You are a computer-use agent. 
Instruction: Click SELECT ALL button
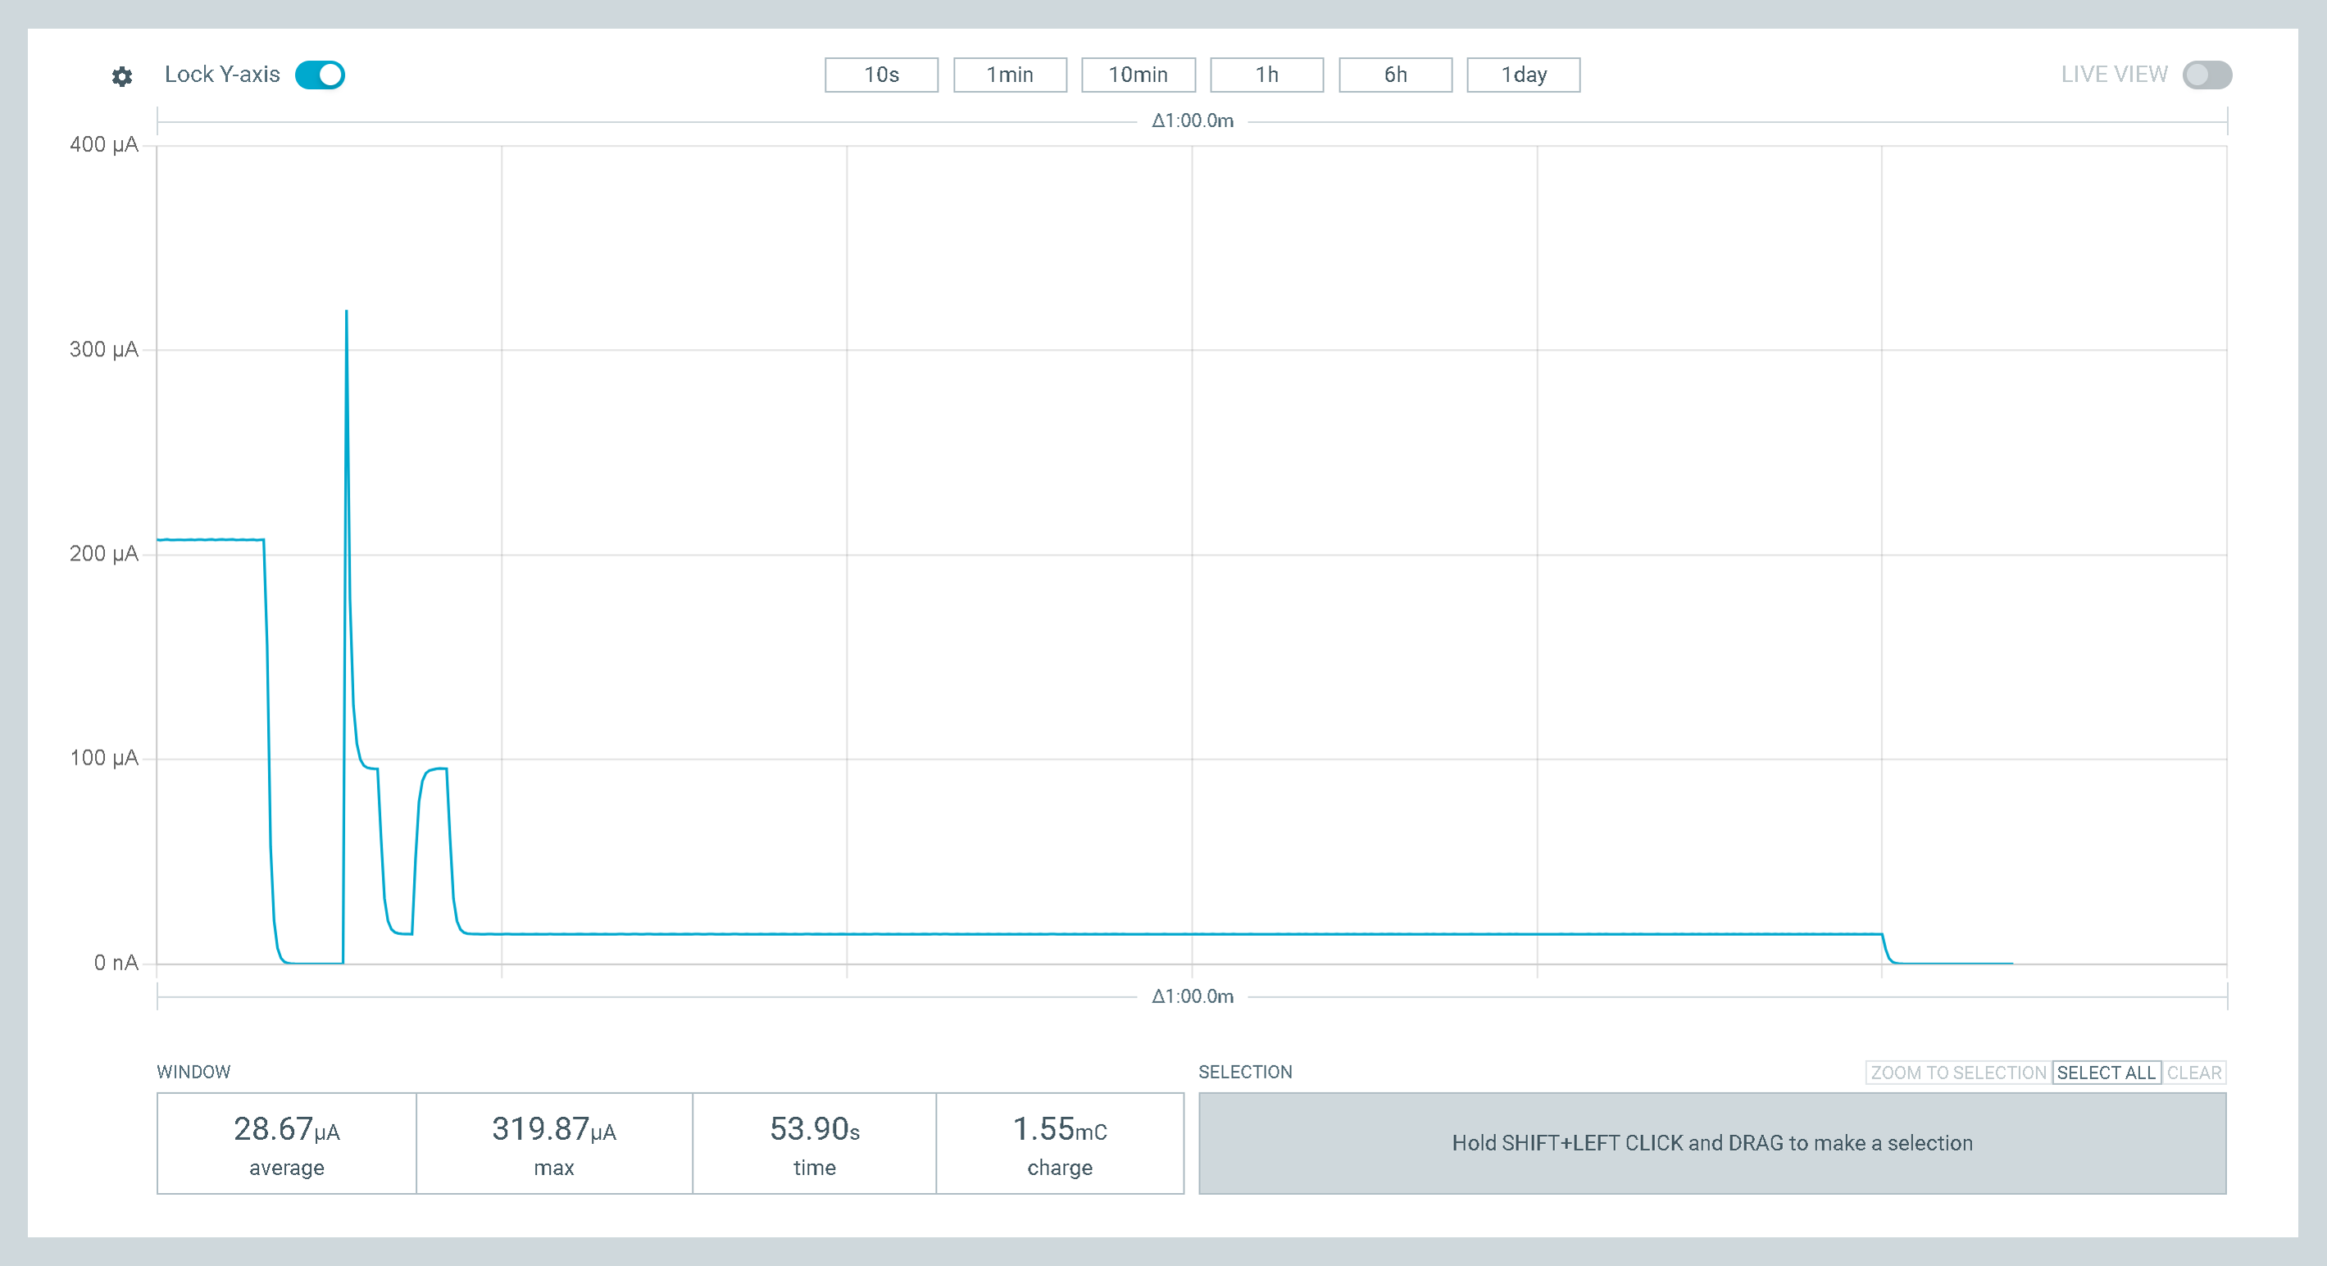coord(2106,1072)
